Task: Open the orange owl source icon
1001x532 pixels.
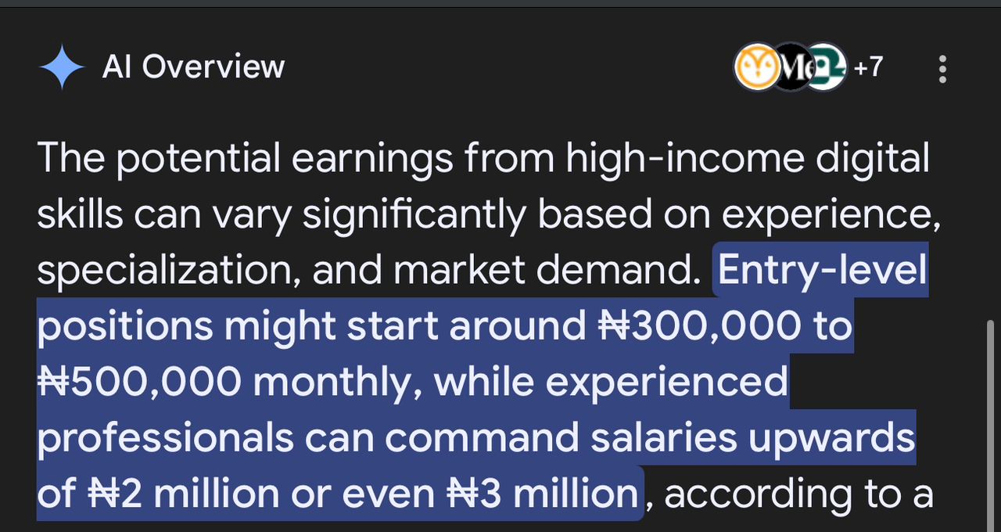Action: tap(757, 67)
